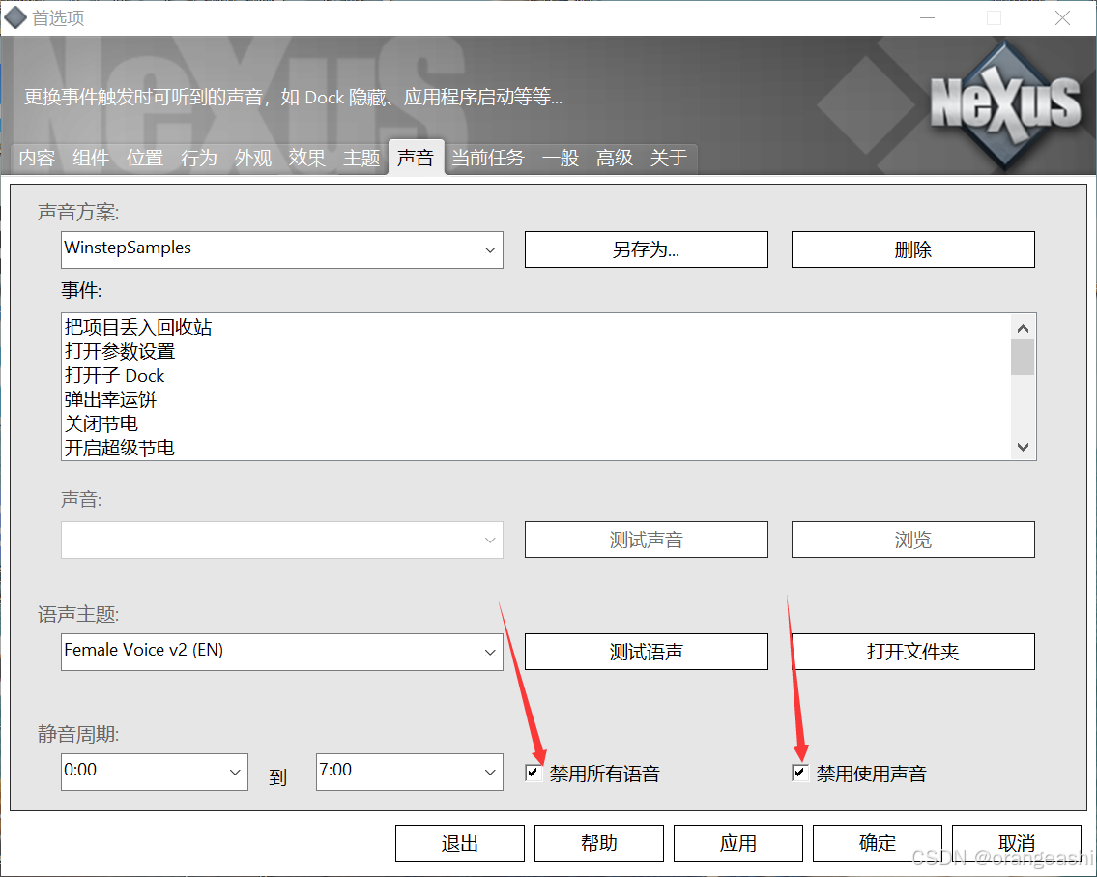Click the 删除 button
The height and width of the screenshot is (877, 1097).
(913, 249)
